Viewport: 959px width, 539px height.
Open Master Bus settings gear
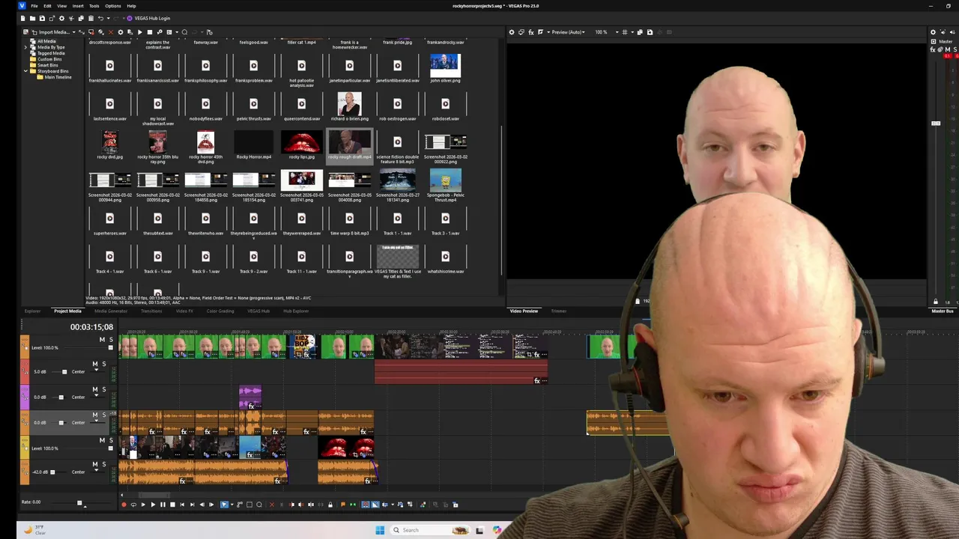pyautogui.click(x=933, y=32)
